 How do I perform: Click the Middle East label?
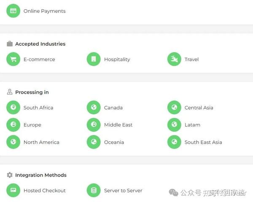(x=118, y=125)
